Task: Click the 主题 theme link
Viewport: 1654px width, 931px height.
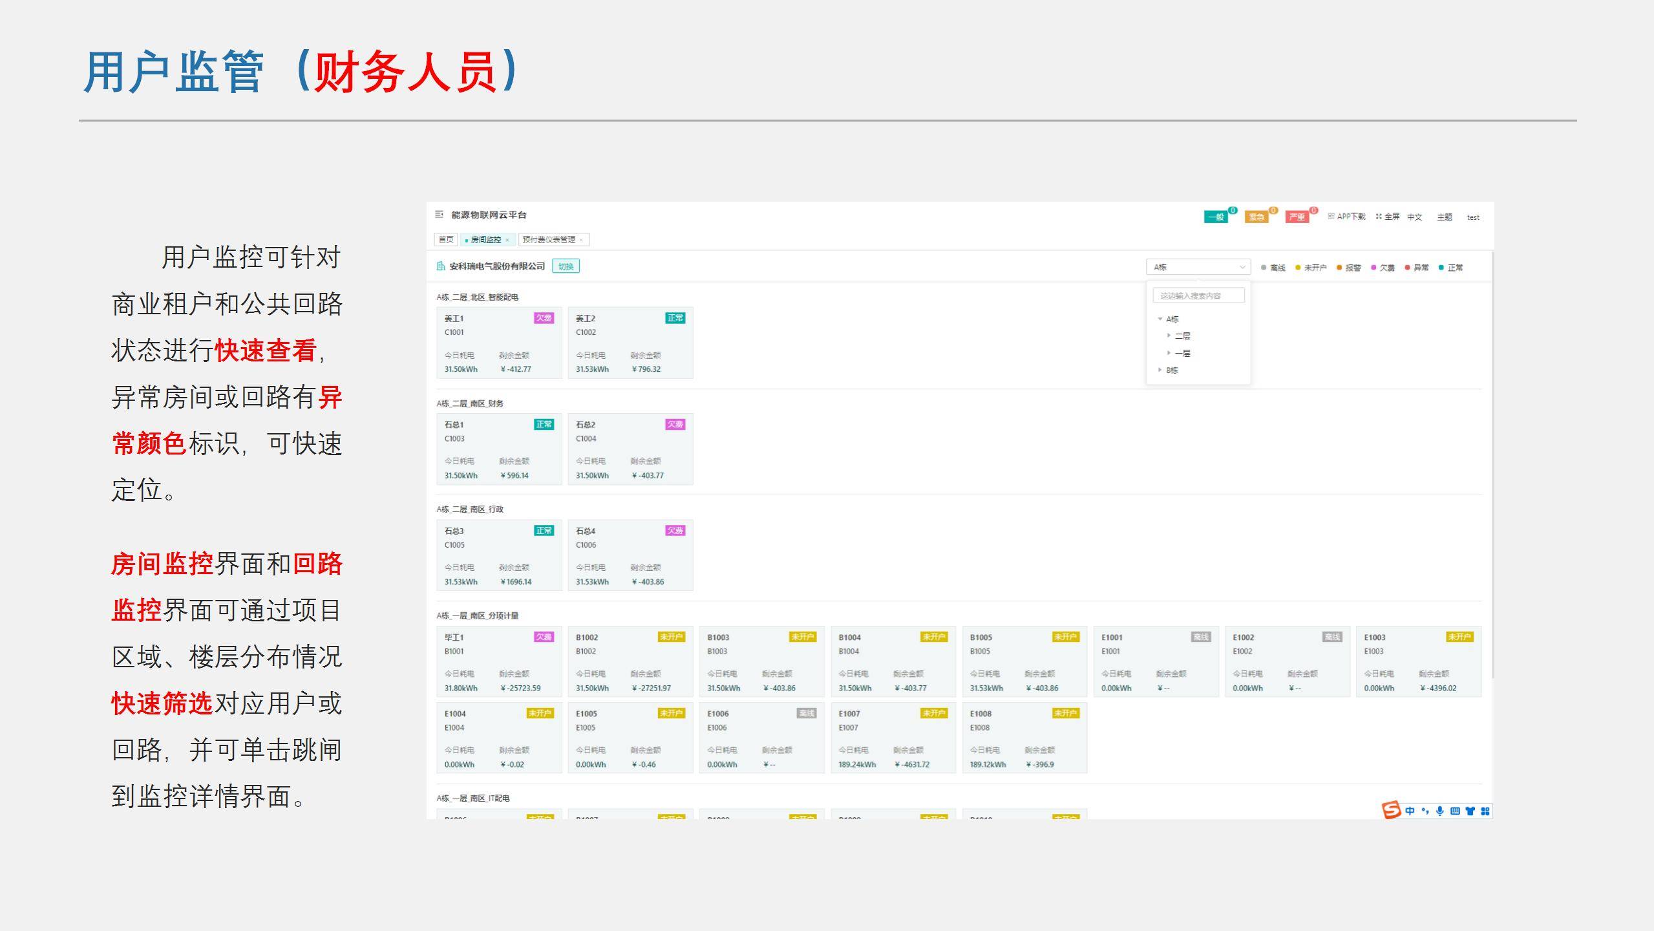Action: (x=1444, y=217)
